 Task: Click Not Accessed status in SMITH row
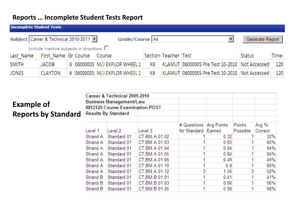(255, 64)
